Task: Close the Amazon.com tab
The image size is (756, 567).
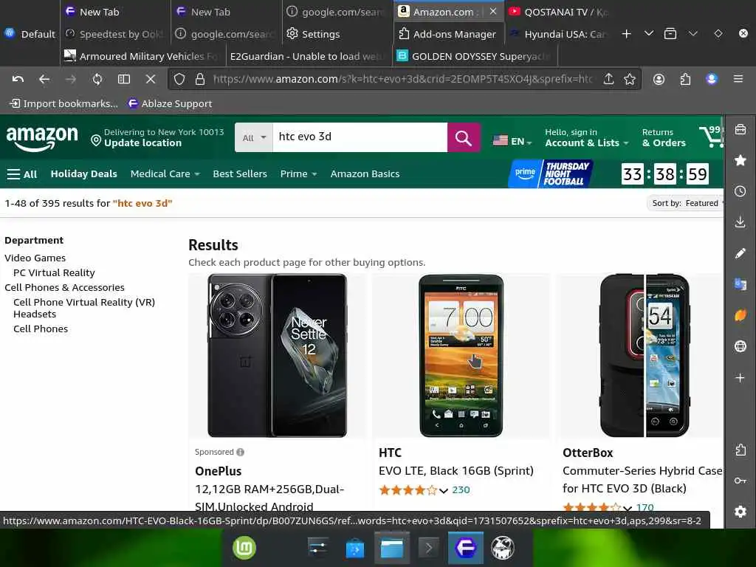Action: (492, 12)
